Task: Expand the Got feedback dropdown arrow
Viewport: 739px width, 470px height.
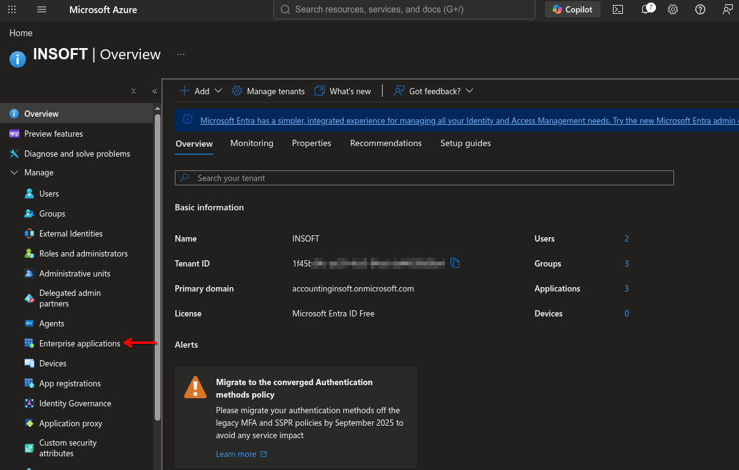Action: 469,91
